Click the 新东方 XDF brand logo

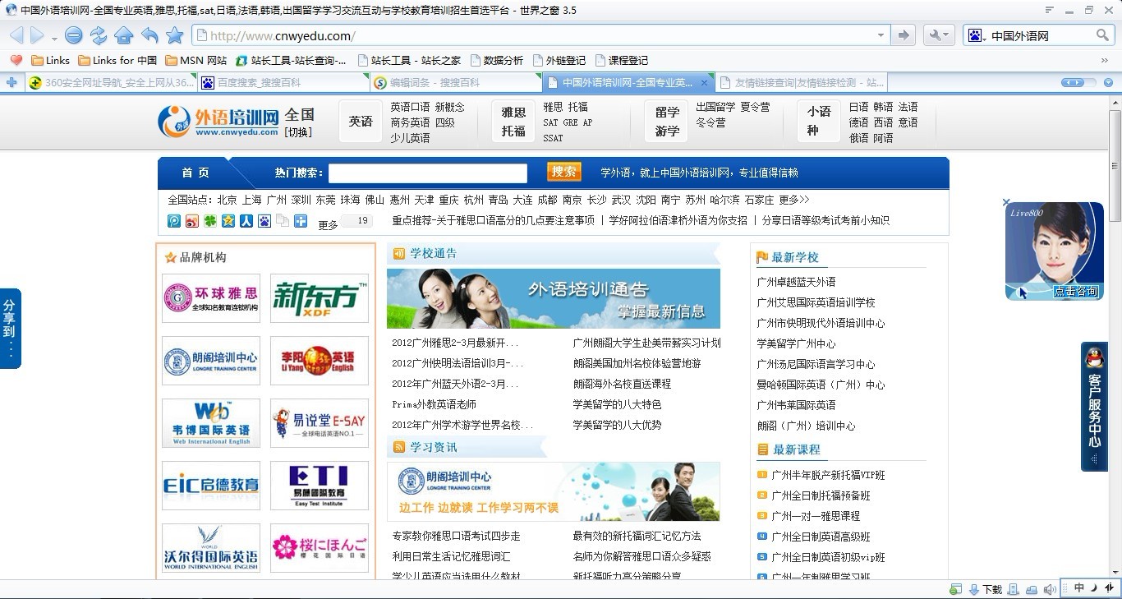coord(320,298)
